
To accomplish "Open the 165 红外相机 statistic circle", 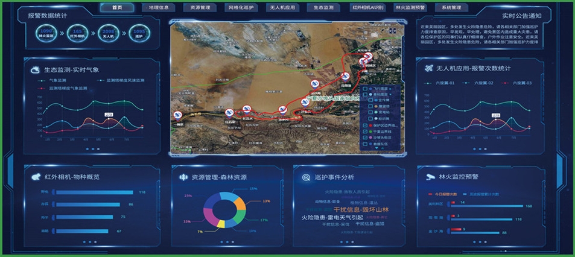I will tap(77, 33).
